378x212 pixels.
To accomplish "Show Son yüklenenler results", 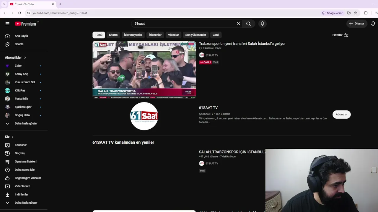I will [196, 35].
